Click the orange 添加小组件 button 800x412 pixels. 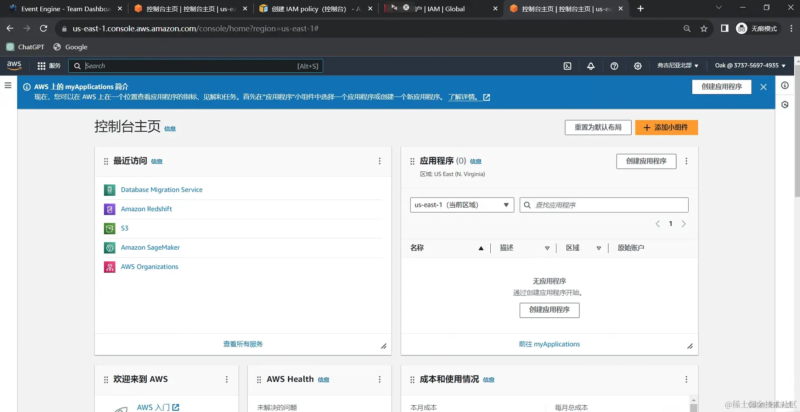point(666,128)
